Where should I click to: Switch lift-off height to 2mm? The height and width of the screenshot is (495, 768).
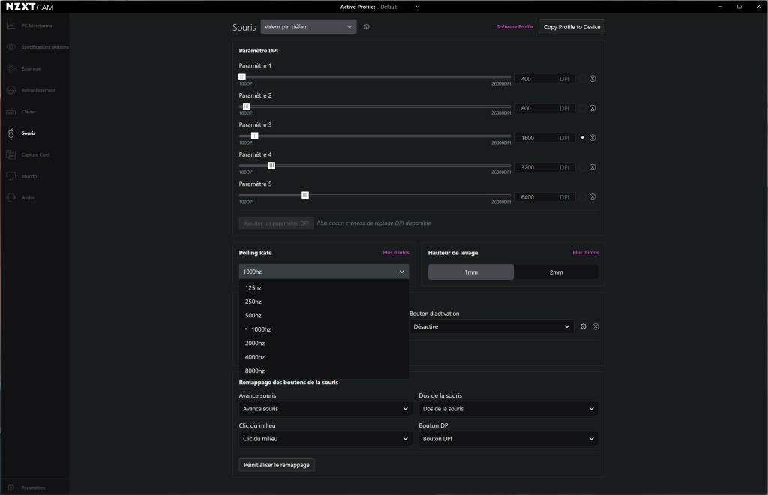(556, 271)
